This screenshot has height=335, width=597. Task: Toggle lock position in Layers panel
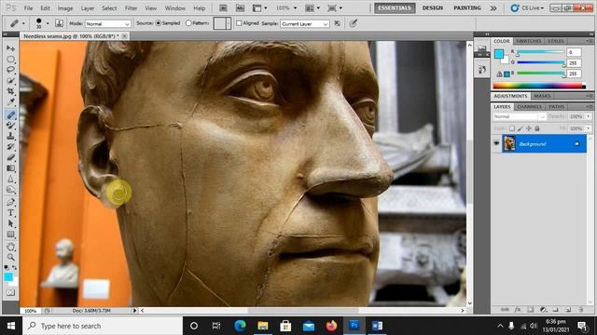(529, 128)
